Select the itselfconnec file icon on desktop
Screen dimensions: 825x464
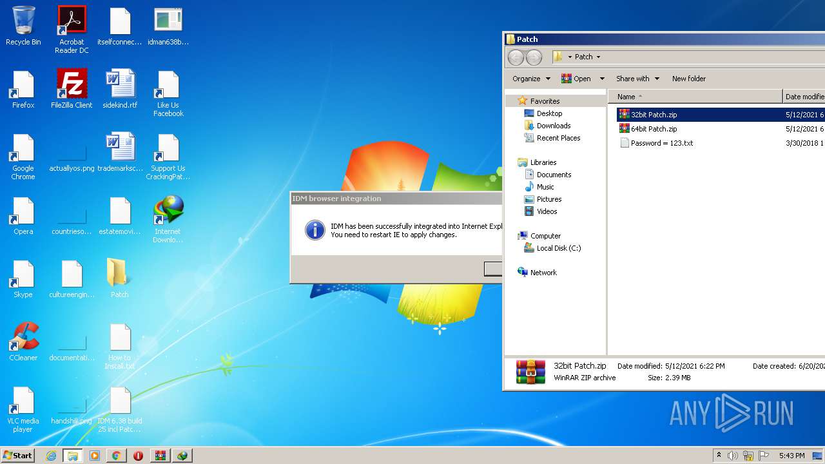click(120, 26)
